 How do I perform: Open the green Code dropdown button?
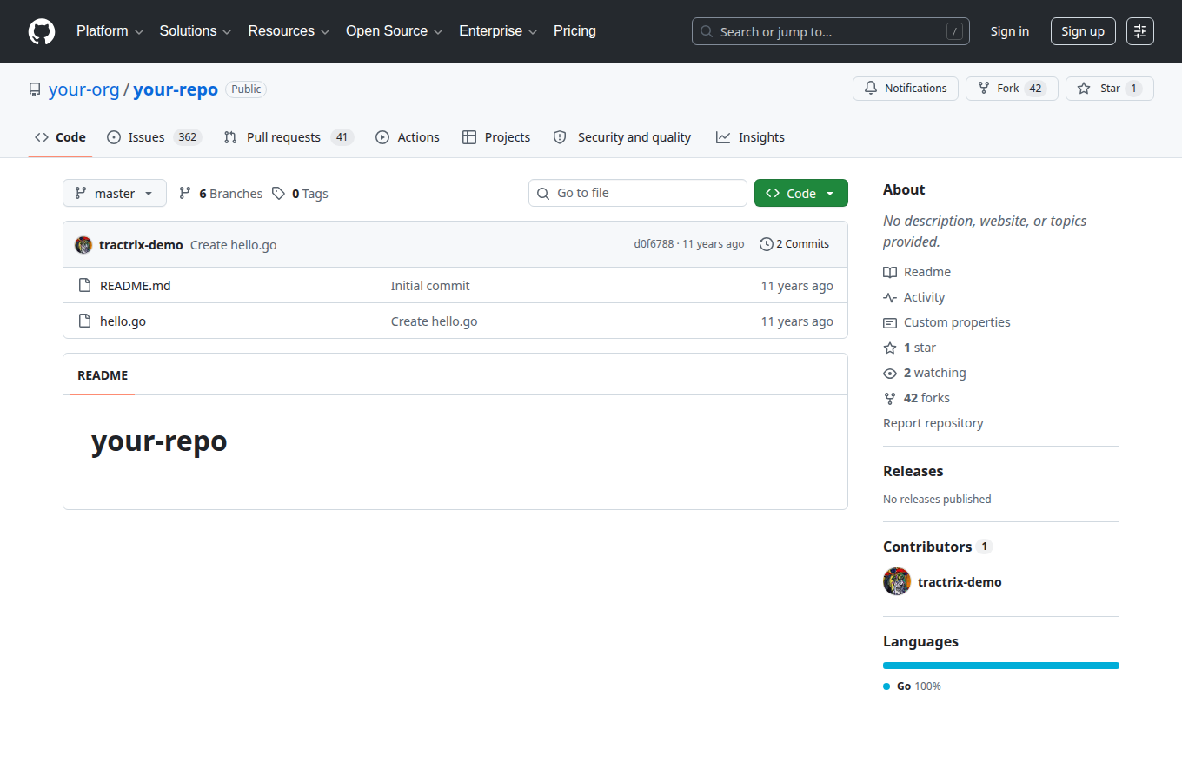point(801,193)
